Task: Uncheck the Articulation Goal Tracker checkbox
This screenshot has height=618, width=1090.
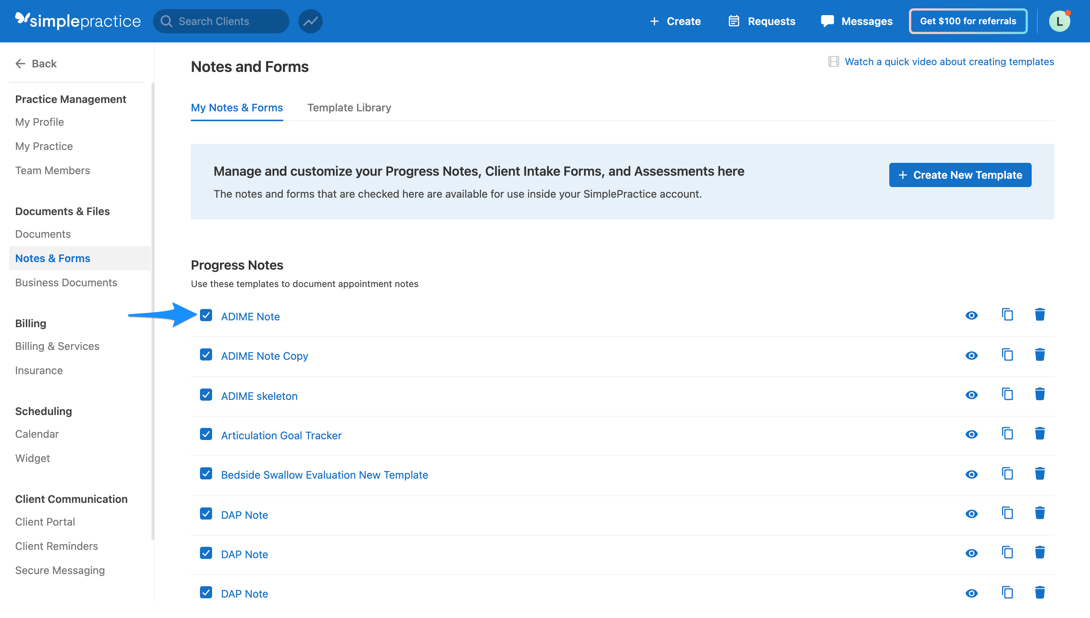Action: point(206,434)
